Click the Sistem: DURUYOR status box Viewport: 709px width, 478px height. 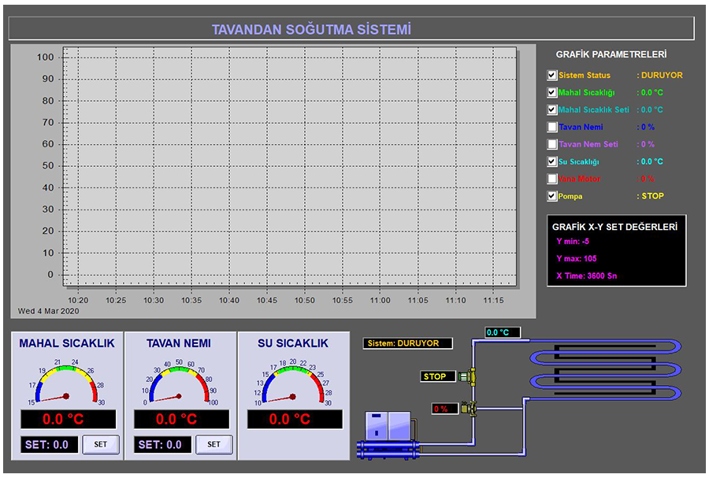407,343
